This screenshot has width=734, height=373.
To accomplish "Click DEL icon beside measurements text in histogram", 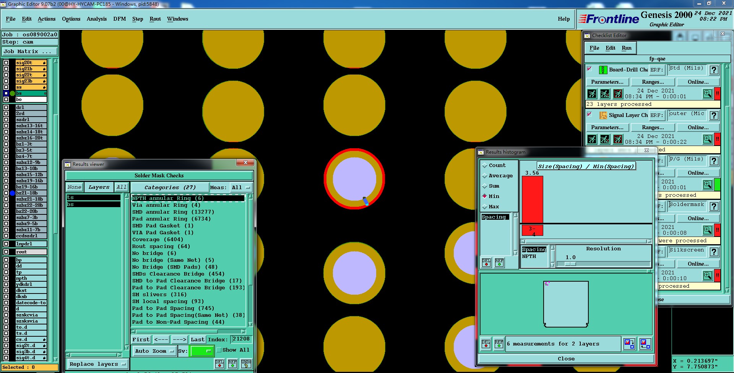I will point(486,344).
